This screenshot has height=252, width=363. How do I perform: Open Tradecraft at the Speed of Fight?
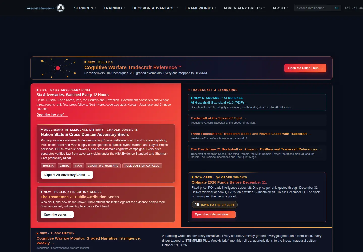(218, 118)
